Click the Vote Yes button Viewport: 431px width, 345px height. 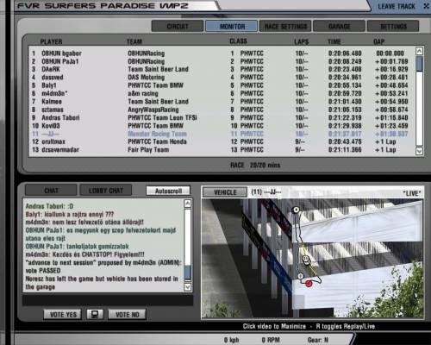click(63, 315)
